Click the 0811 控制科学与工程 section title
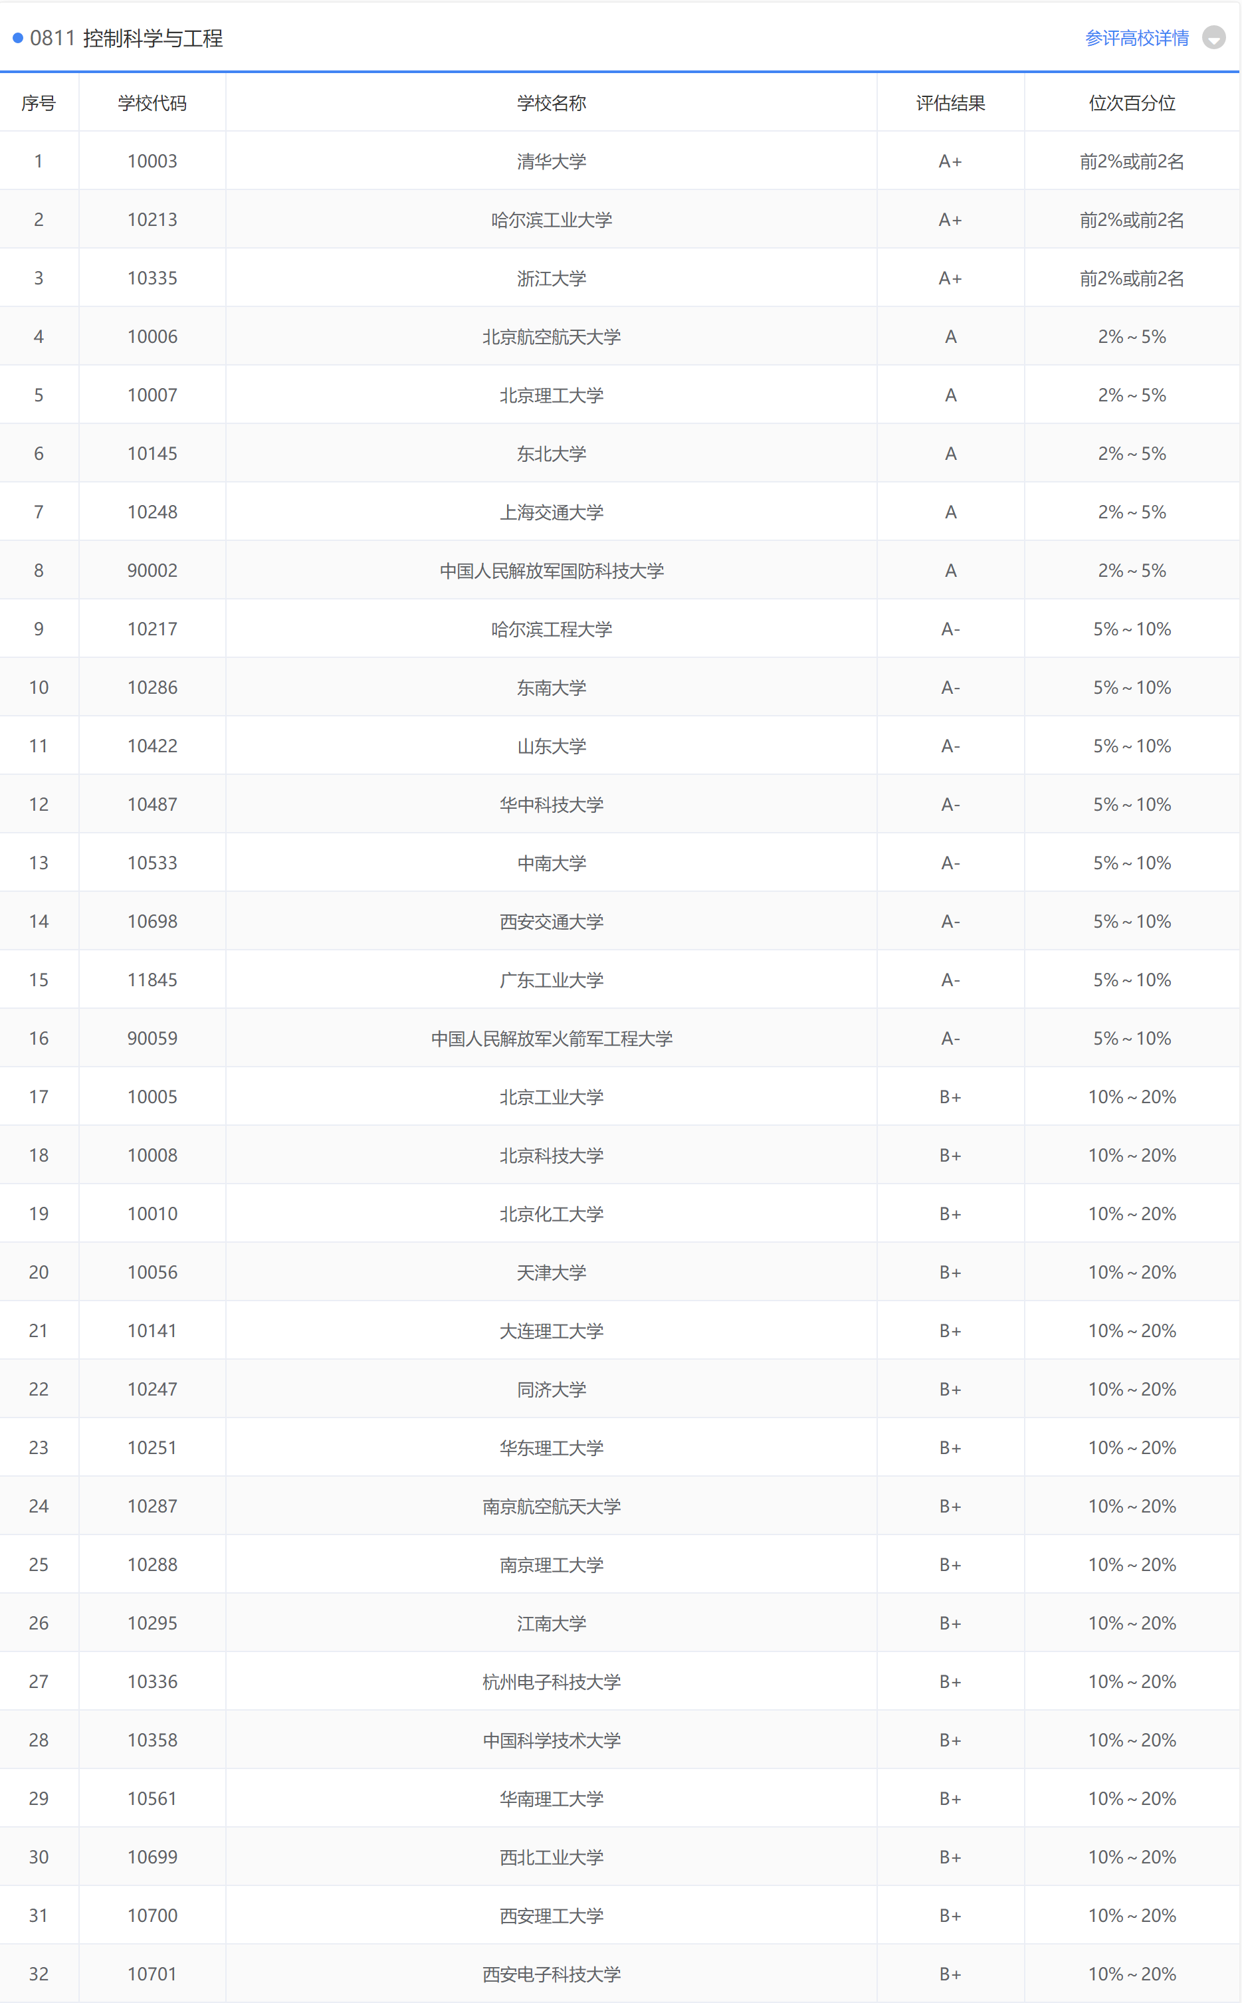Screen dimensions: 1242x2003 (x=126, y=39)
